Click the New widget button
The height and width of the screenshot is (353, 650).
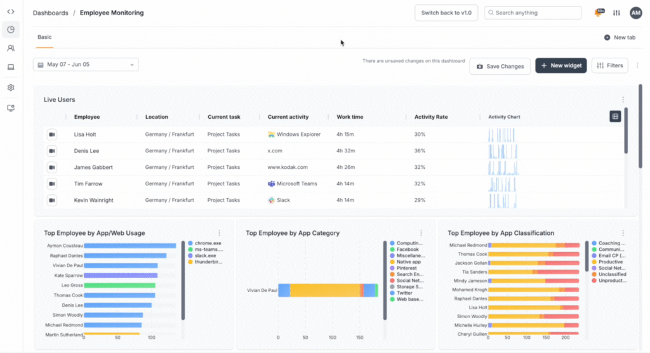coord(560,65)
